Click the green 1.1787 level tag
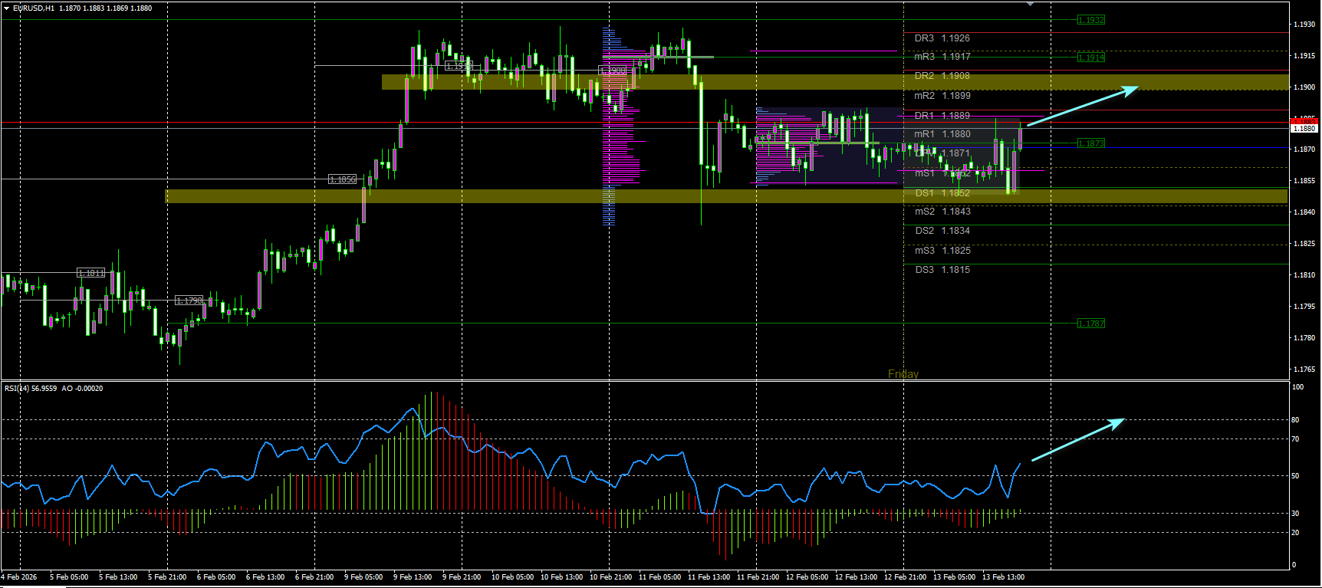Viewport: 1322px width, 588px height. (x=1091, y=324)
